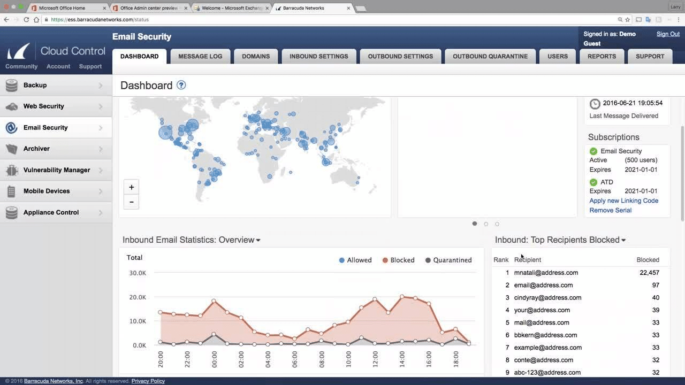
Task: Toggle the Quarantined series in chart legend
Action: tap(448, 260)
